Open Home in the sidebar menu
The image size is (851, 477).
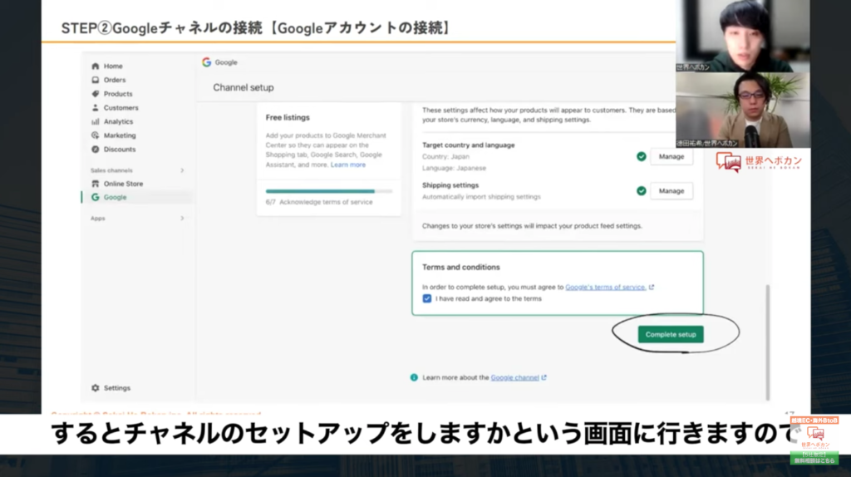click(x=113, y=66)
